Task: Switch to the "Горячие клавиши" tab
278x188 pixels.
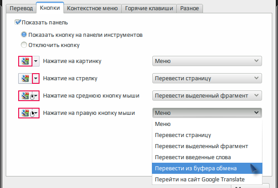Action: point(149,8)
